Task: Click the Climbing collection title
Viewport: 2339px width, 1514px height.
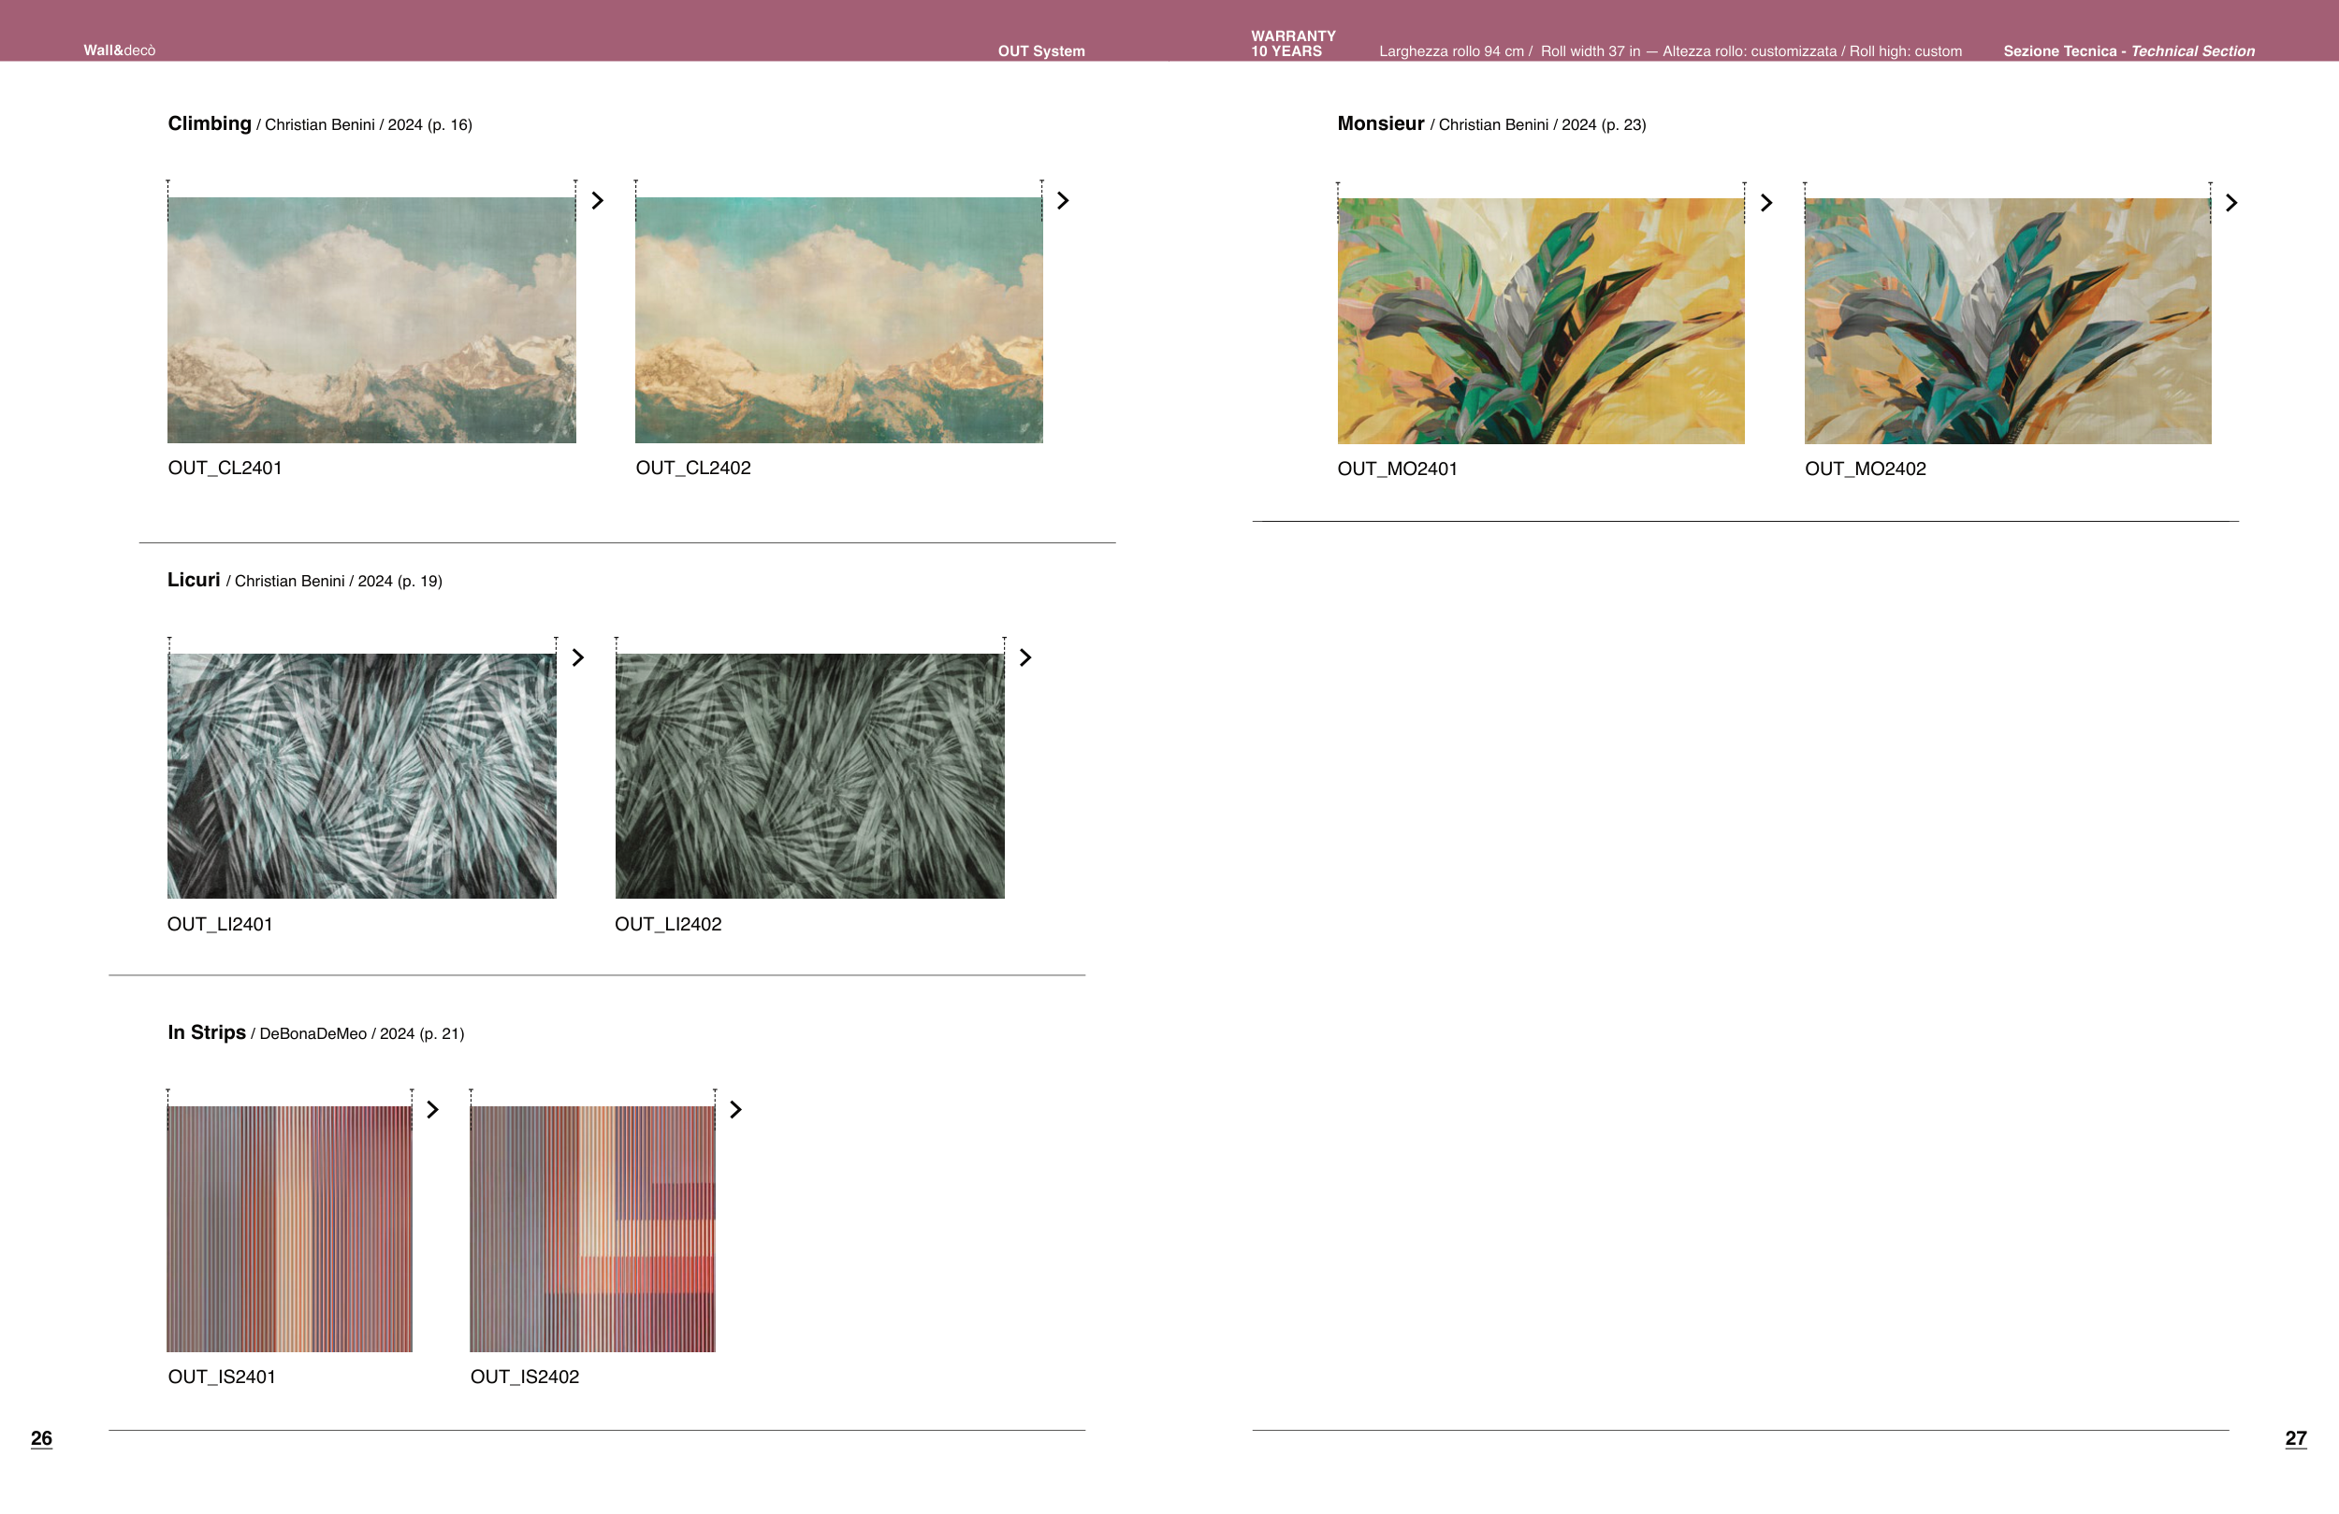Action: (x=210, y=123)
